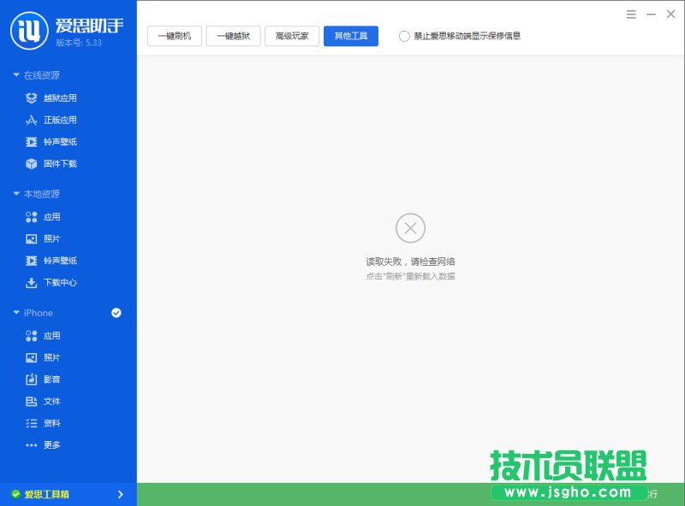Switch to the 一键刷机 tab
The width and height of the screenshot is (685, 506).
click(x=174, y=36)
